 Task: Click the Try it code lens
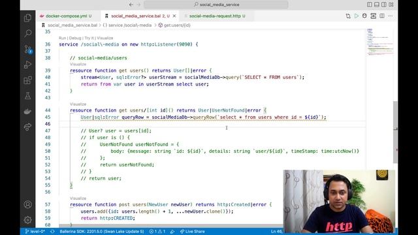(89, 38)
